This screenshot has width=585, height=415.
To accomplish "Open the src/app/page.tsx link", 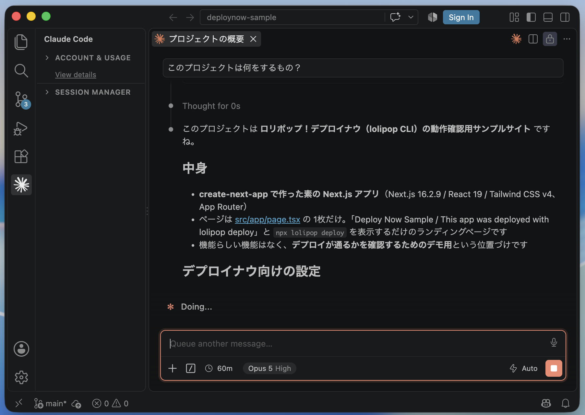I will 268,219.
